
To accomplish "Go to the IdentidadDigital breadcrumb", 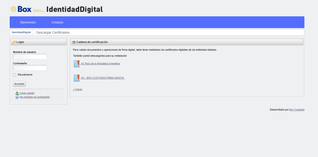I will coord(21,32).
